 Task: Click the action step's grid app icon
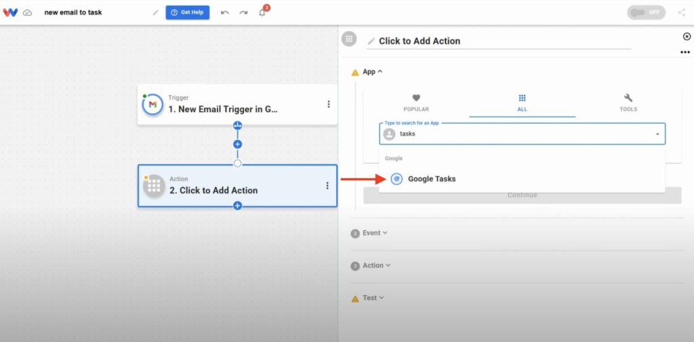point(154,186)
